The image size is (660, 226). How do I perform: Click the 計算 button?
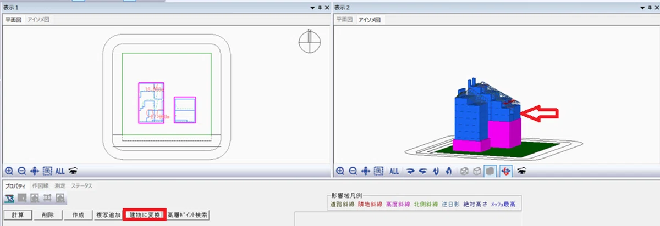tap(19, 215)
